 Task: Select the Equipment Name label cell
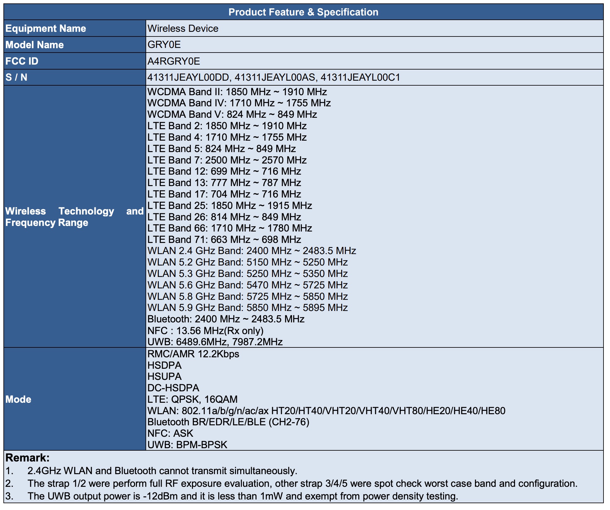click(75, 28)
